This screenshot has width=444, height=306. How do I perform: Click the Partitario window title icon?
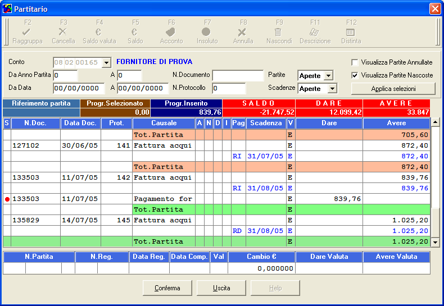point(7,9)
